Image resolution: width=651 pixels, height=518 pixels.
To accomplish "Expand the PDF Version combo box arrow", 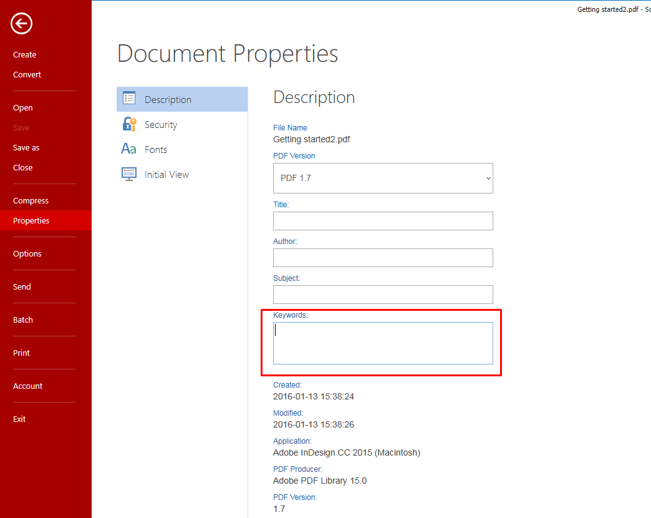I will [488, 178].
